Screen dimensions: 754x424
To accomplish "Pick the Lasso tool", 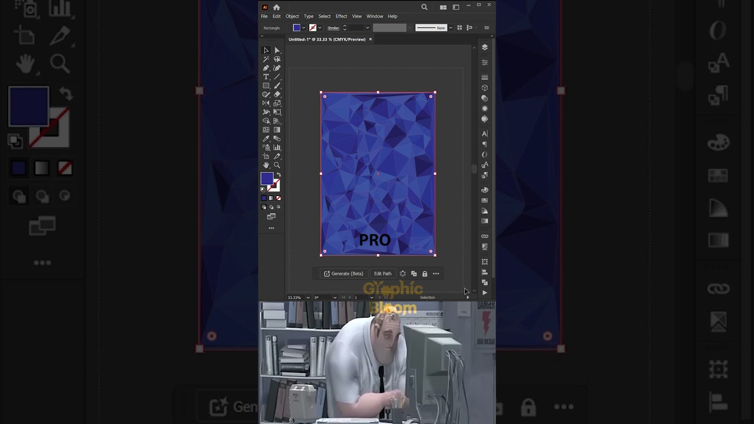I will [x=277, y=59].
